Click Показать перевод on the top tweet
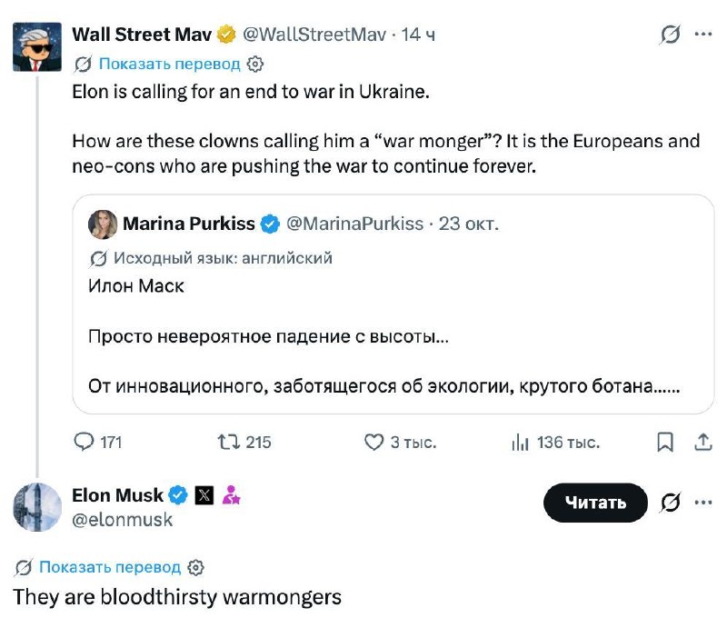Image resolution: width=727 pixels, height=618 pixels. click(169, 64)
